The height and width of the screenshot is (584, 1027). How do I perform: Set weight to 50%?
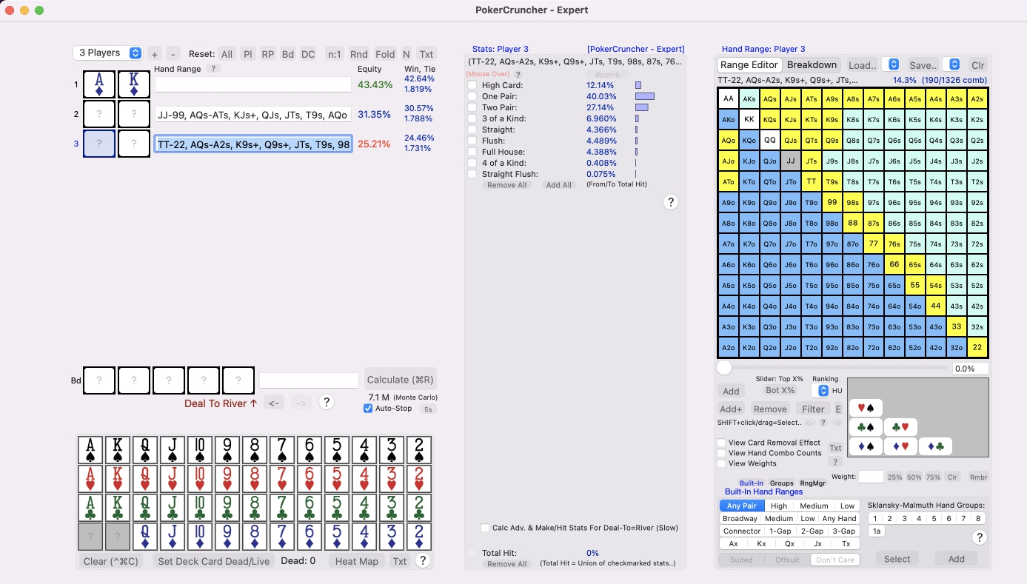click(914, 477)
